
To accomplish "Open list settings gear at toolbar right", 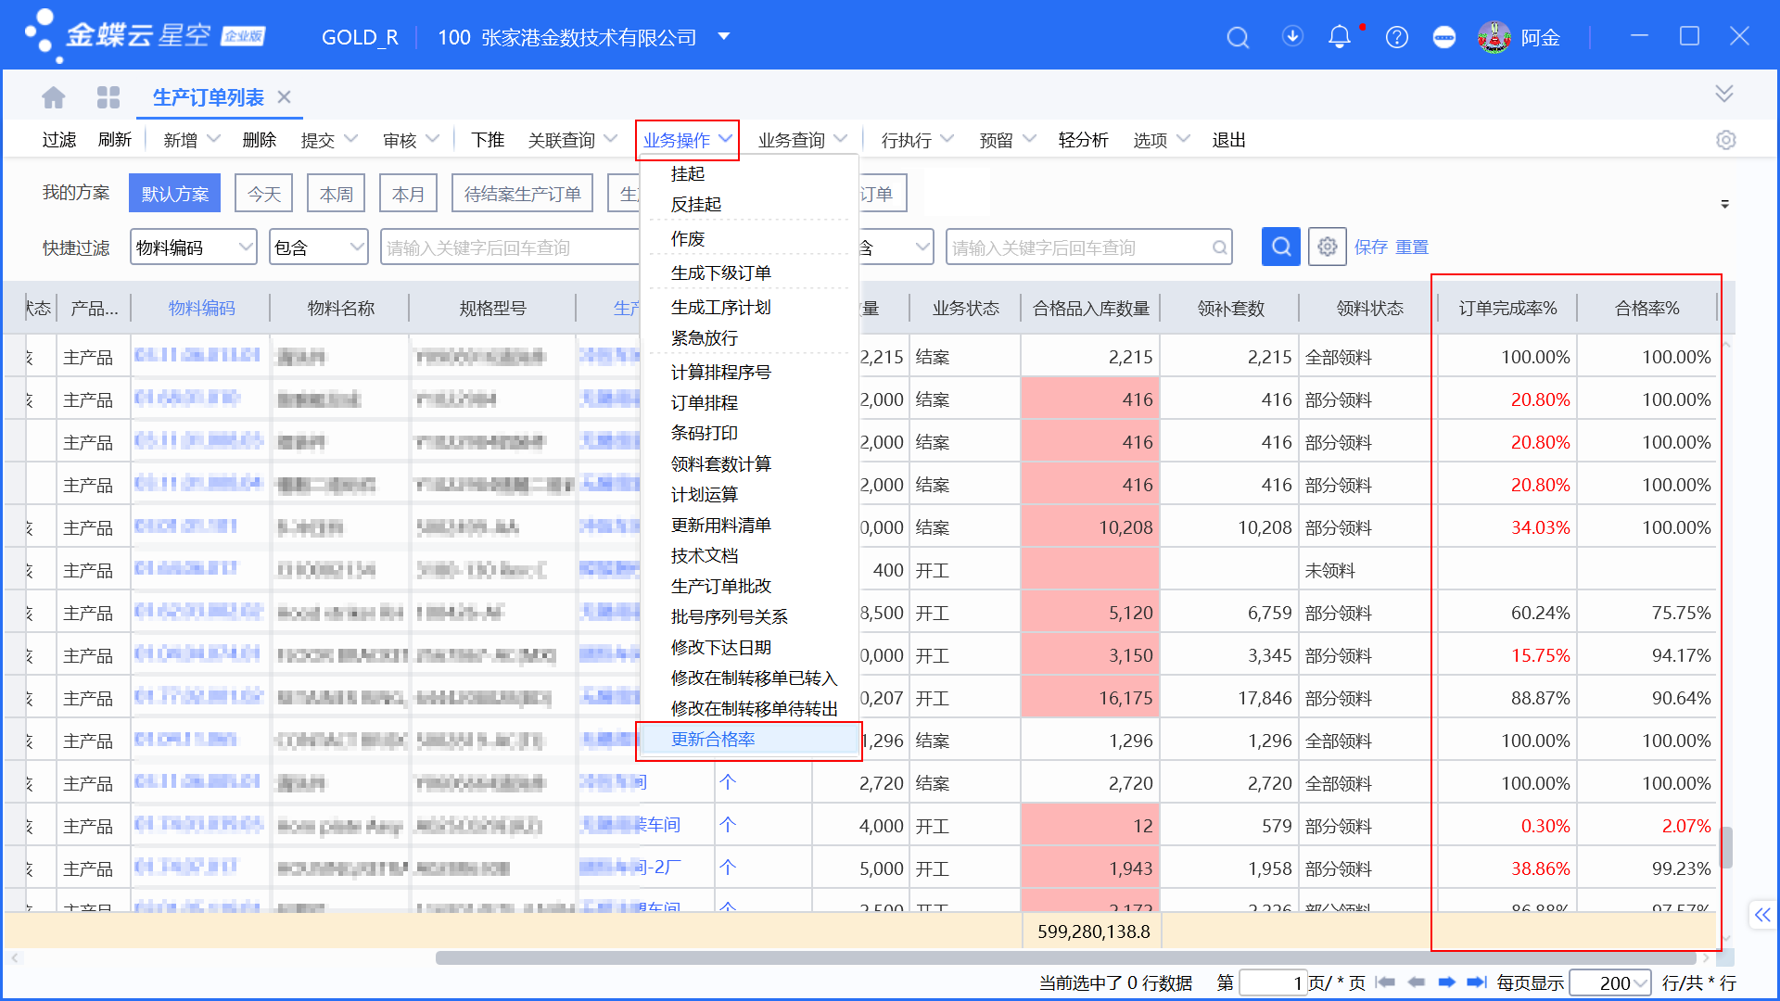I will coord(1725,140).
